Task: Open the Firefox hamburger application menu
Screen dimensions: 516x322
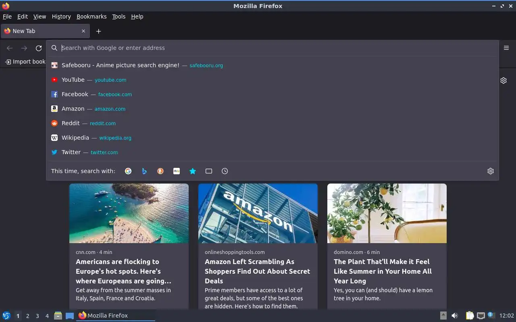Action: point(506,48)
